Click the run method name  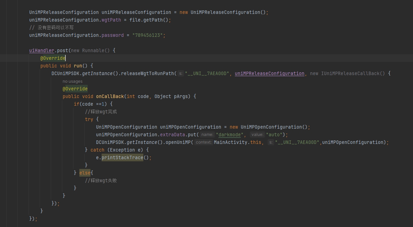click(78, 66)
